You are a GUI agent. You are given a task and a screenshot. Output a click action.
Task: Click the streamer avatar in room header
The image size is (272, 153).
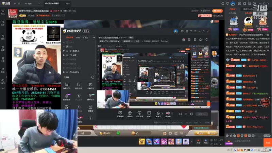[13, 13]
